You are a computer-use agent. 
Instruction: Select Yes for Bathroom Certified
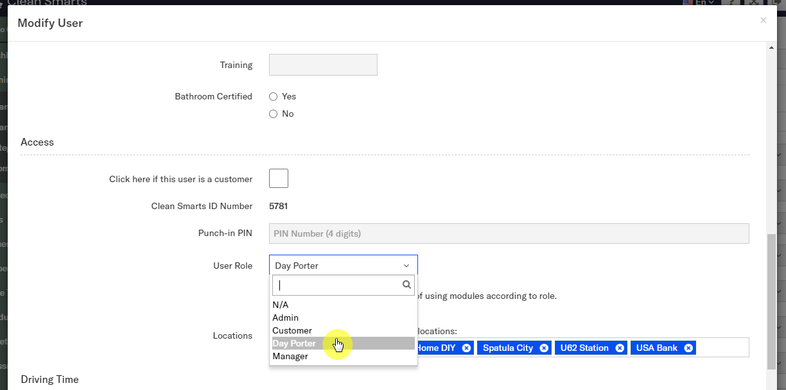[274, 96]
